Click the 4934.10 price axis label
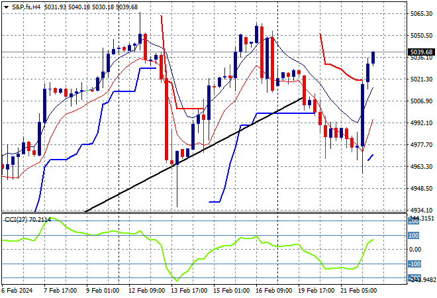The width and height of the screenshot is (437, 298). tap(421, 210)
